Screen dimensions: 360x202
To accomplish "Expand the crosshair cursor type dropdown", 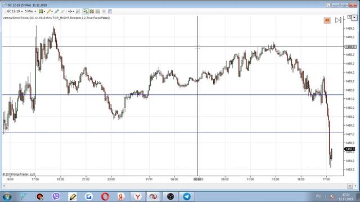I will tap(73, 11).
